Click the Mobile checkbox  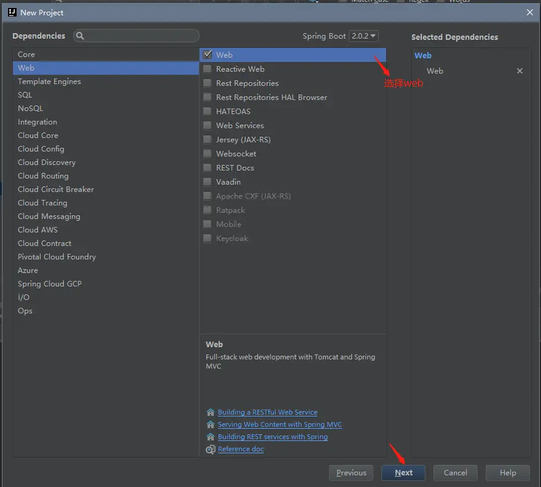coord(208,224)
